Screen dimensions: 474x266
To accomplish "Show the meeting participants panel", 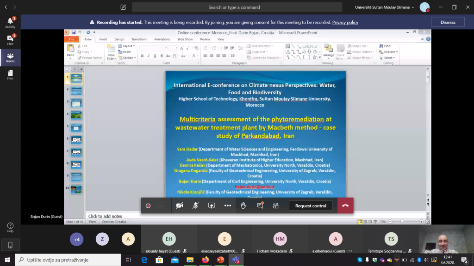I will pyautogui.click(x=276, y=206).
